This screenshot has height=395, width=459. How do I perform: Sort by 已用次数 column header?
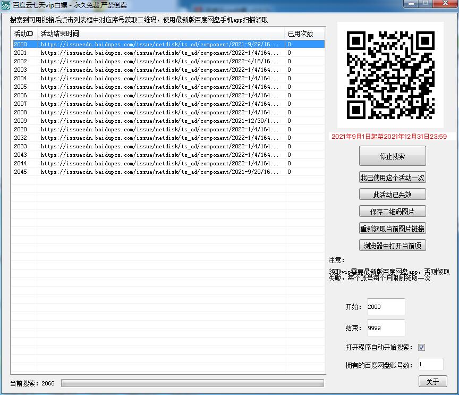coord(305,33)
